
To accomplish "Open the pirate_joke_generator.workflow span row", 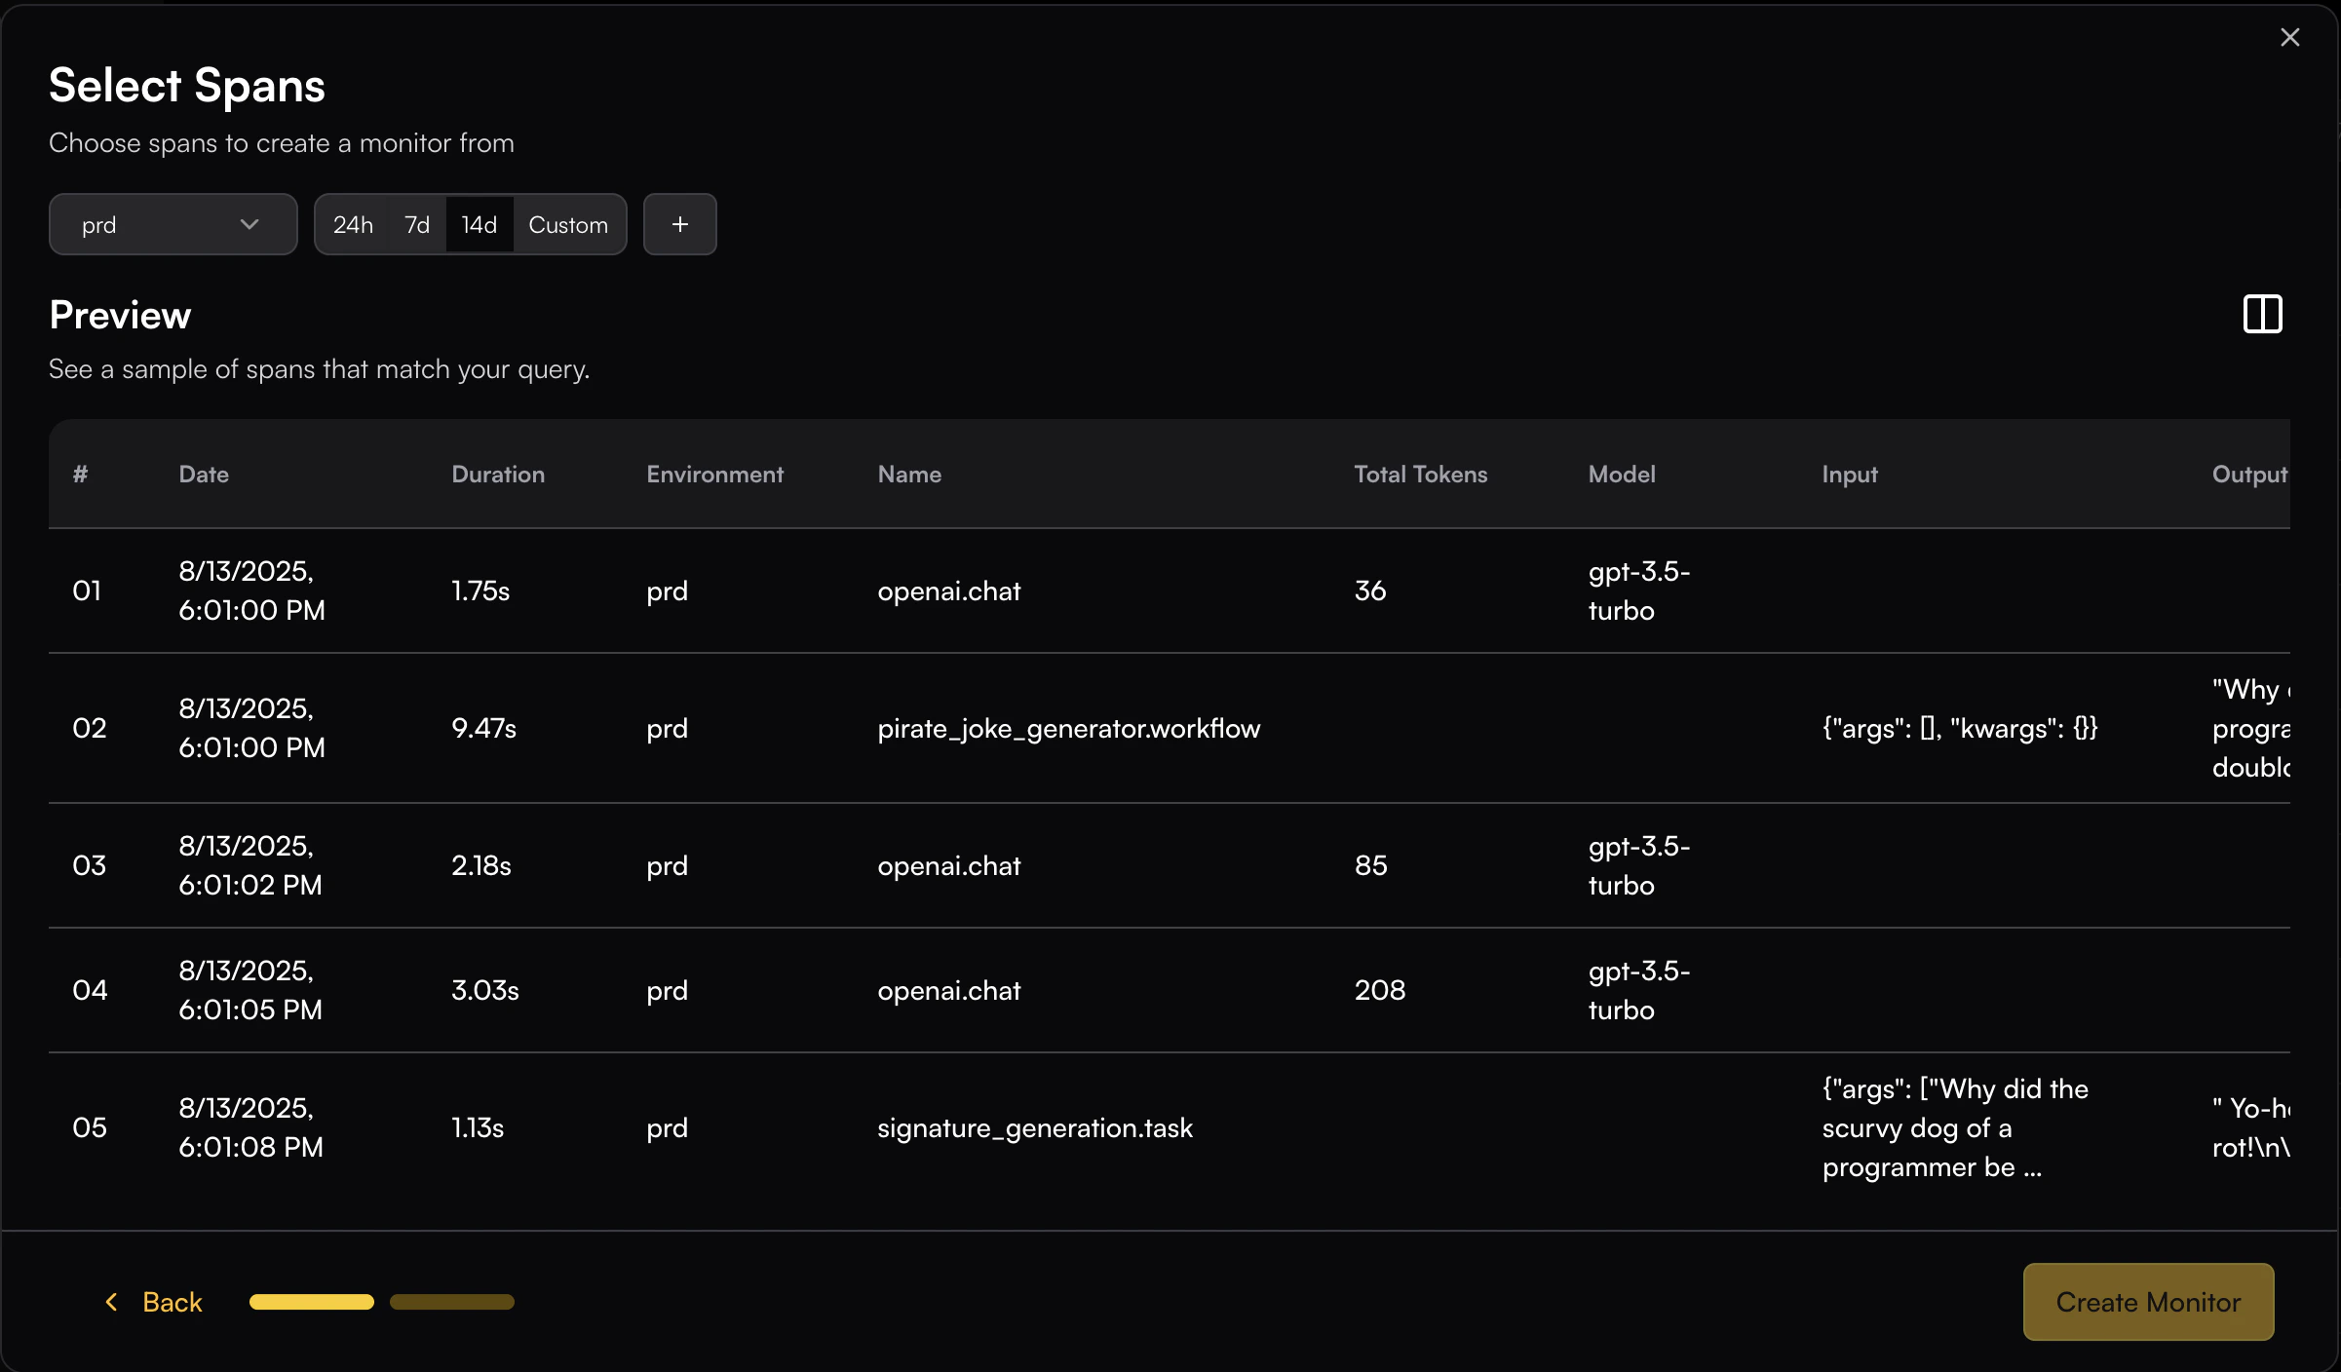I will coord(1068,728).
